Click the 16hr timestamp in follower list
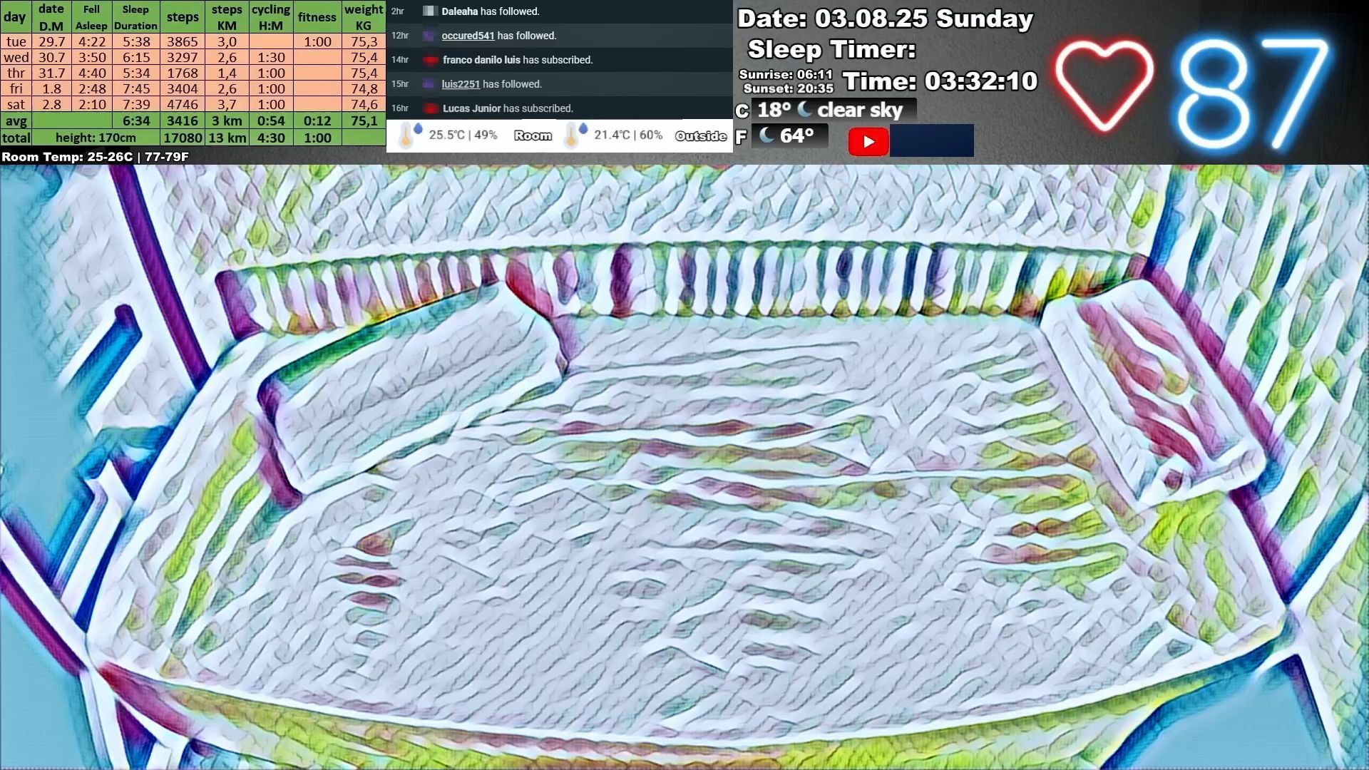1369x770 pixels. click(400, 108)
